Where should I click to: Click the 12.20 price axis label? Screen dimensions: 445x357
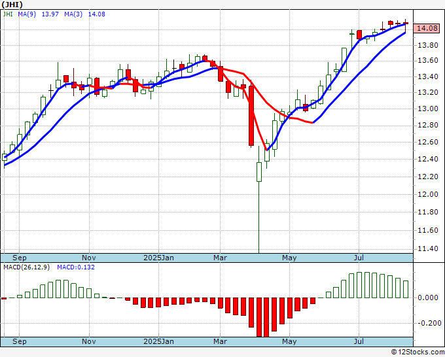(427, 177)
